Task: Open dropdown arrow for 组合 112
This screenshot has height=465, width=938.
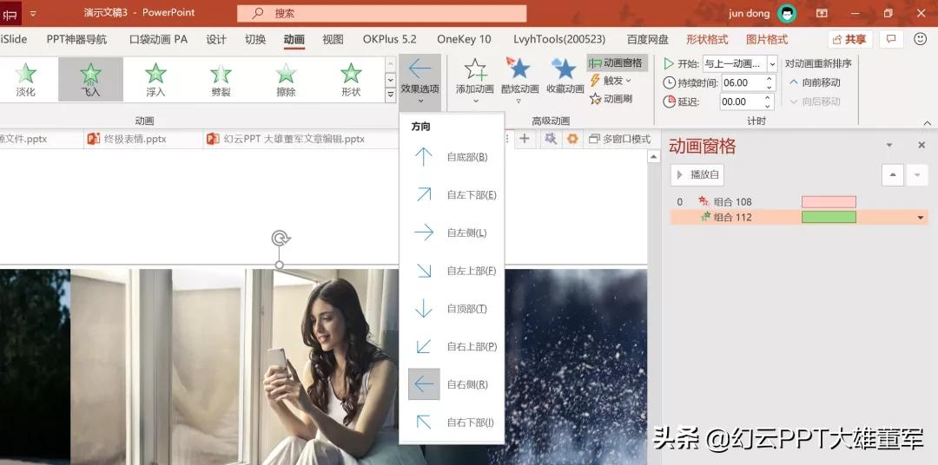Action: (x=921, y=218)
